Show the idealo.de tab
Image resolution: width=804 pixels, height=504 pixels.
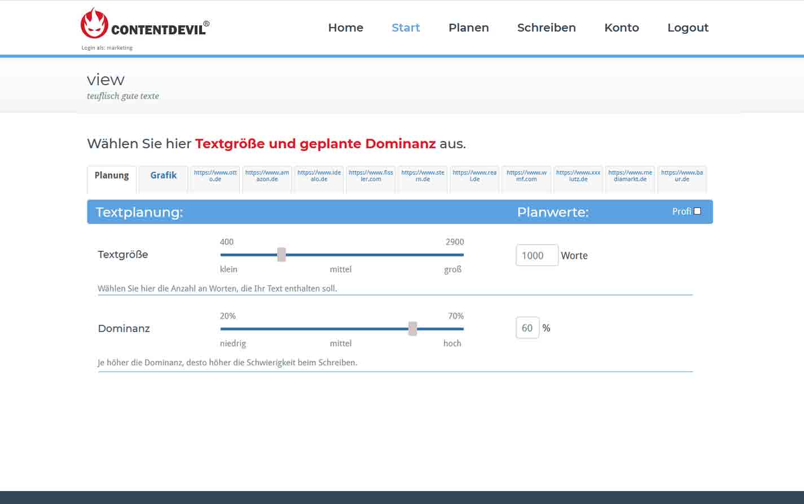[x=319, y=176]
